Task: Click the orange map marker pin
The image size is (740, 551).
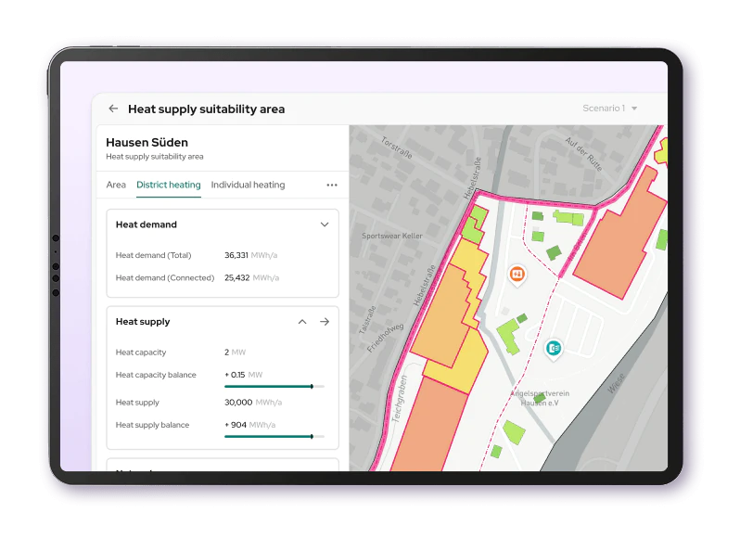Action: [x=517, y=274]
